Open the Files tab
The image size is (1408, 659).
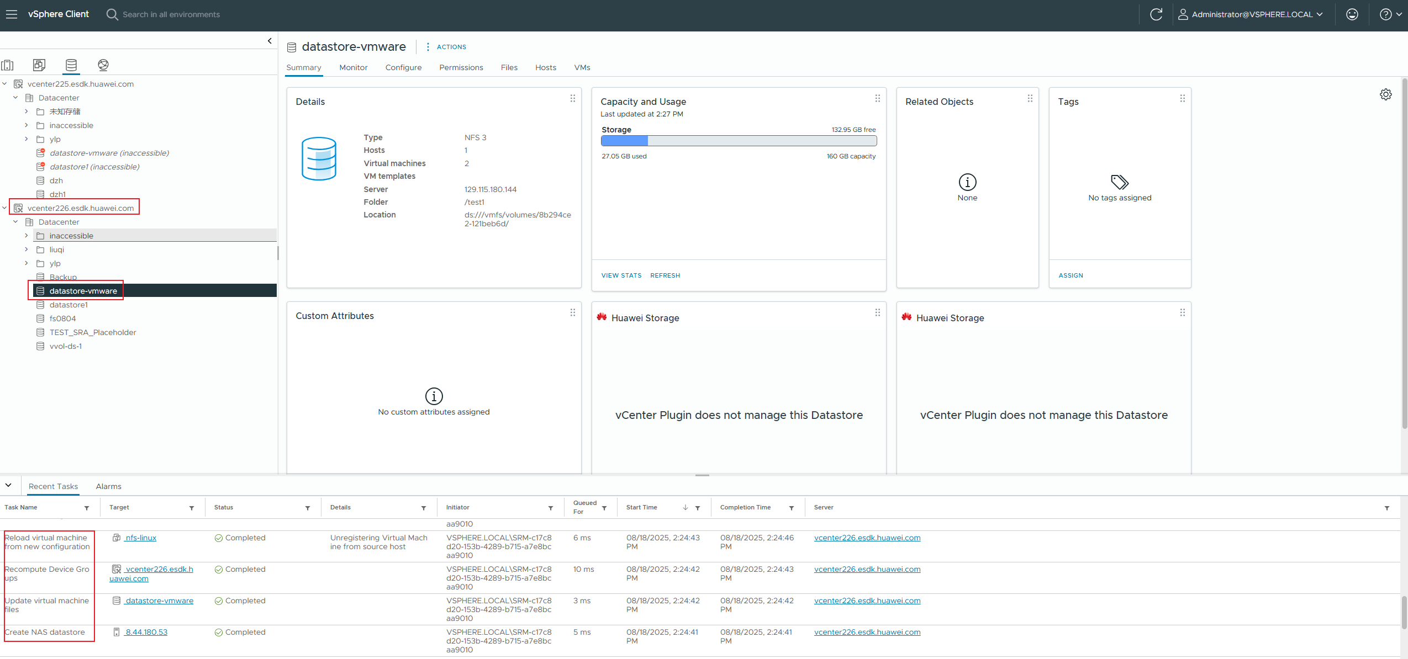click(509, 67)
